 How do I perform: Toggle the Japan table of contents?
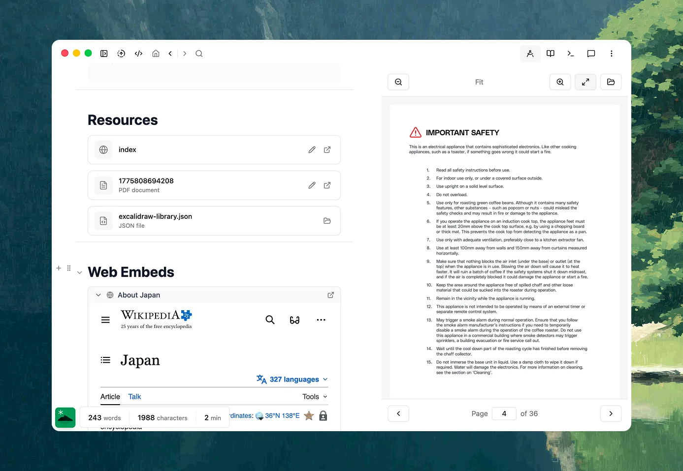[x=105, y=360]
